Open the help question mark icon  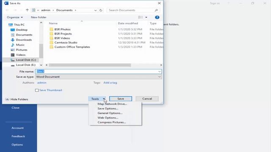157,17
